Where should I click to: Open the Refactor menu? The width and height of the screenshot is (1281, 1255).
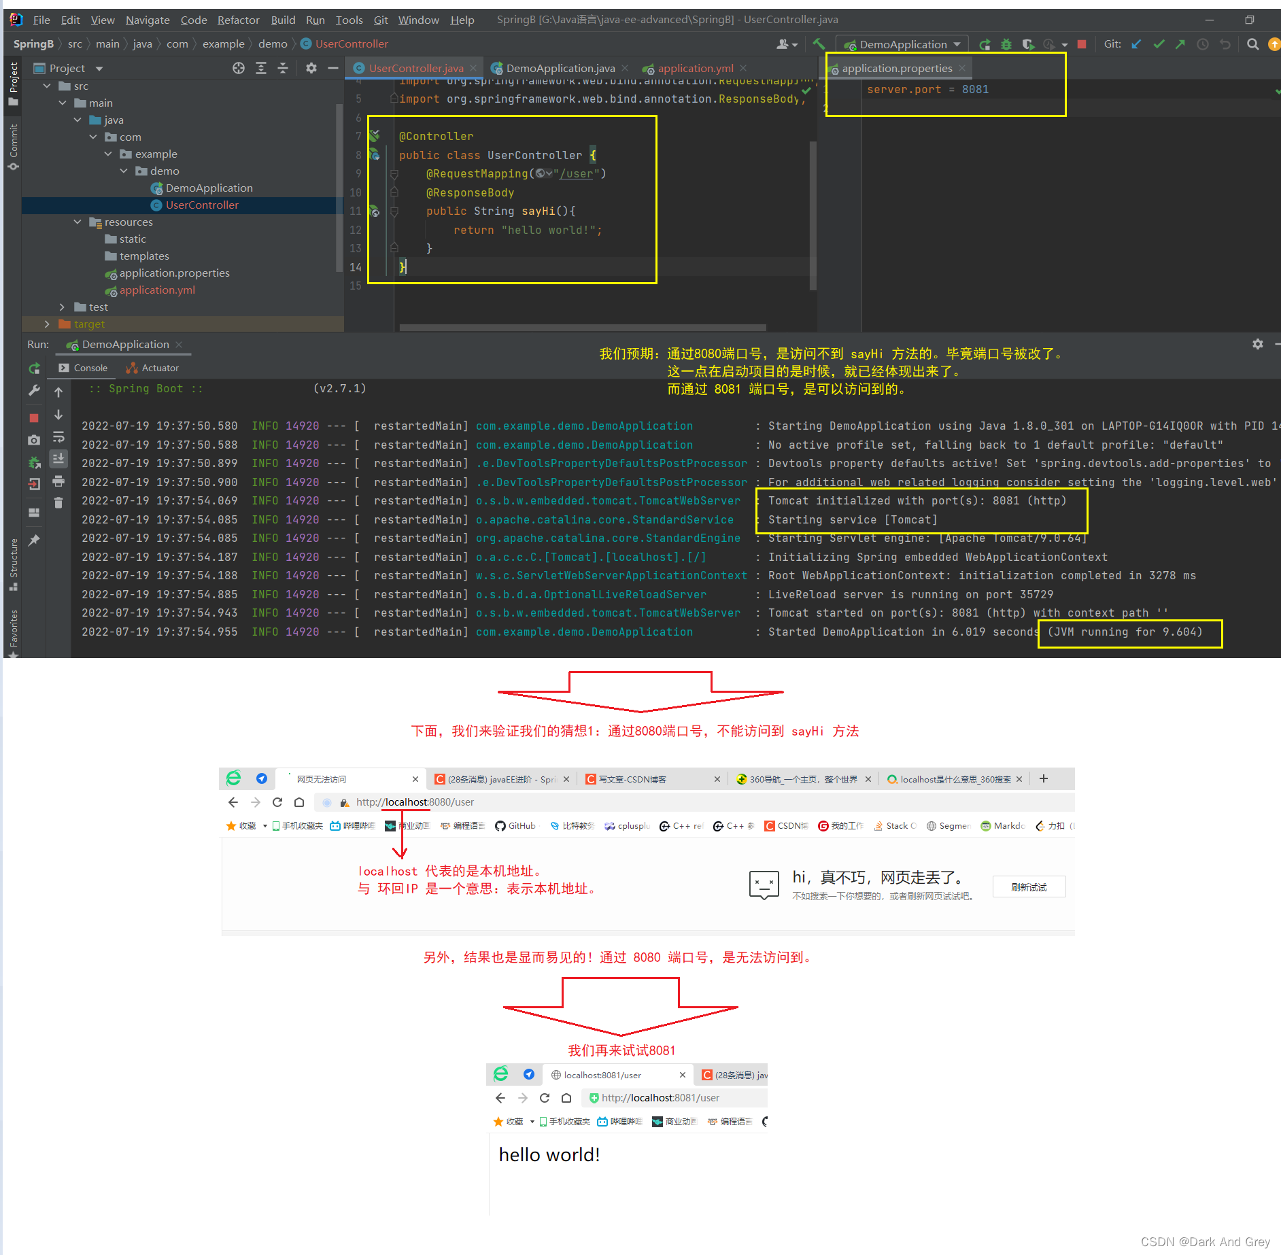(238, 20)
